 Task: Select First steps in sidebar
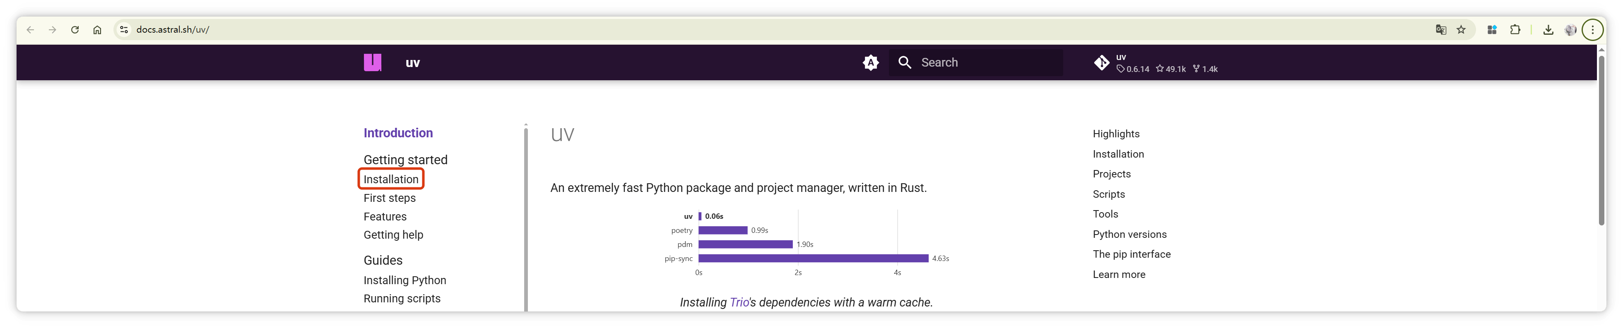[389, 198]
